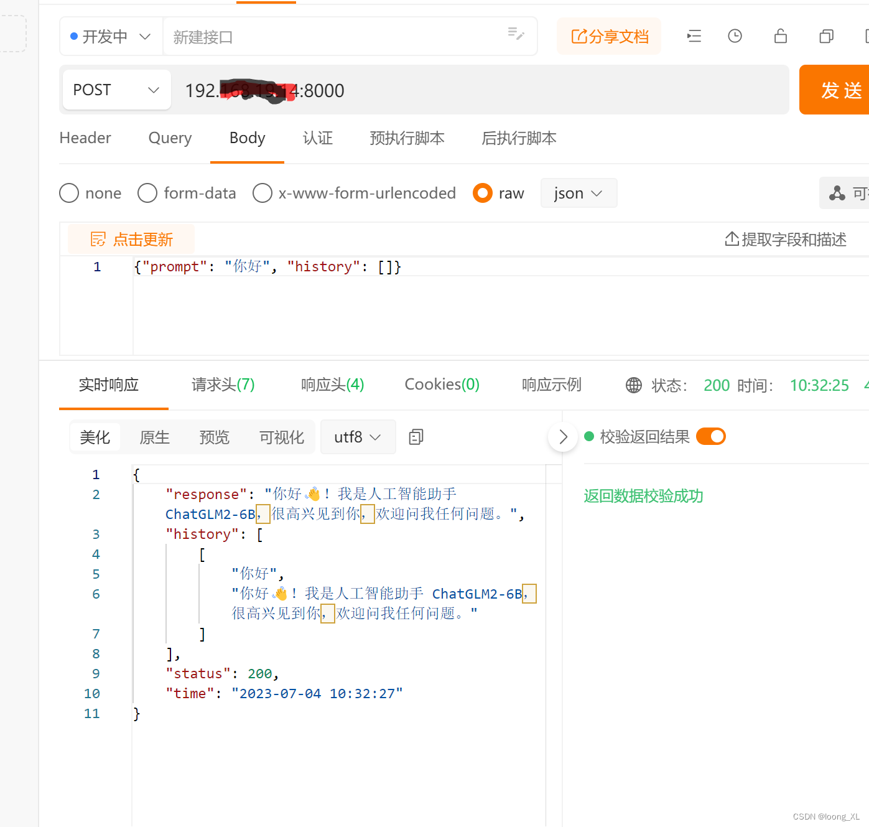Select the 可视化 response view

tap(282, 437)
